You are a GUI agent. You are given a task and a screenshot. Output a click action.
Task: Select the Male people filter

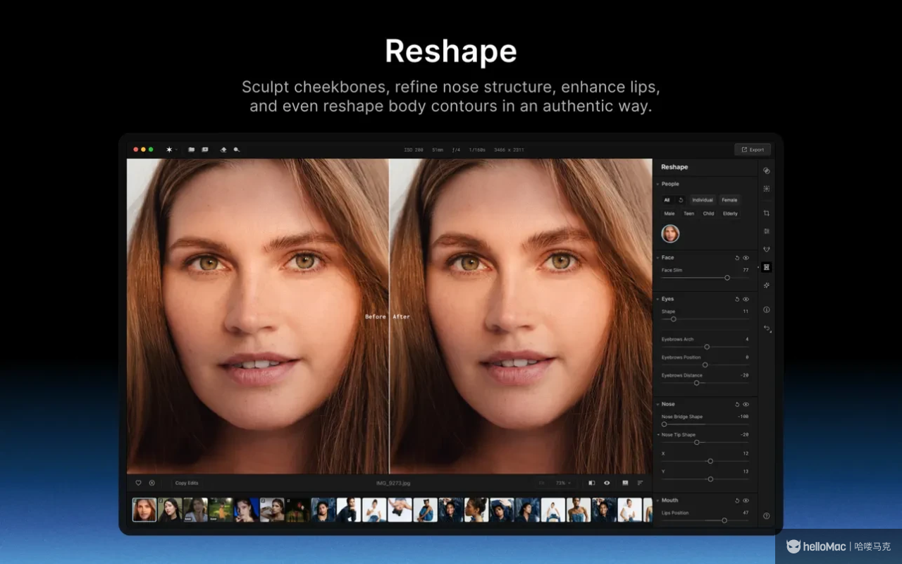pos(669,214)
